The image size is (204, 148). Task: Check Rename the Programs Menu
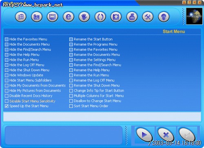[x=71, y=45]
